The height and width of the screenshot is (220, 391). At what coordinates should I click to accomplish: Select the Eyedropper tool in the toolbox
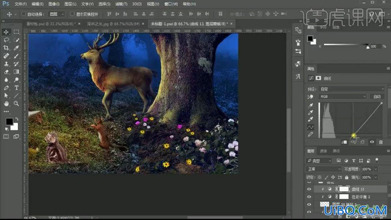17,48
